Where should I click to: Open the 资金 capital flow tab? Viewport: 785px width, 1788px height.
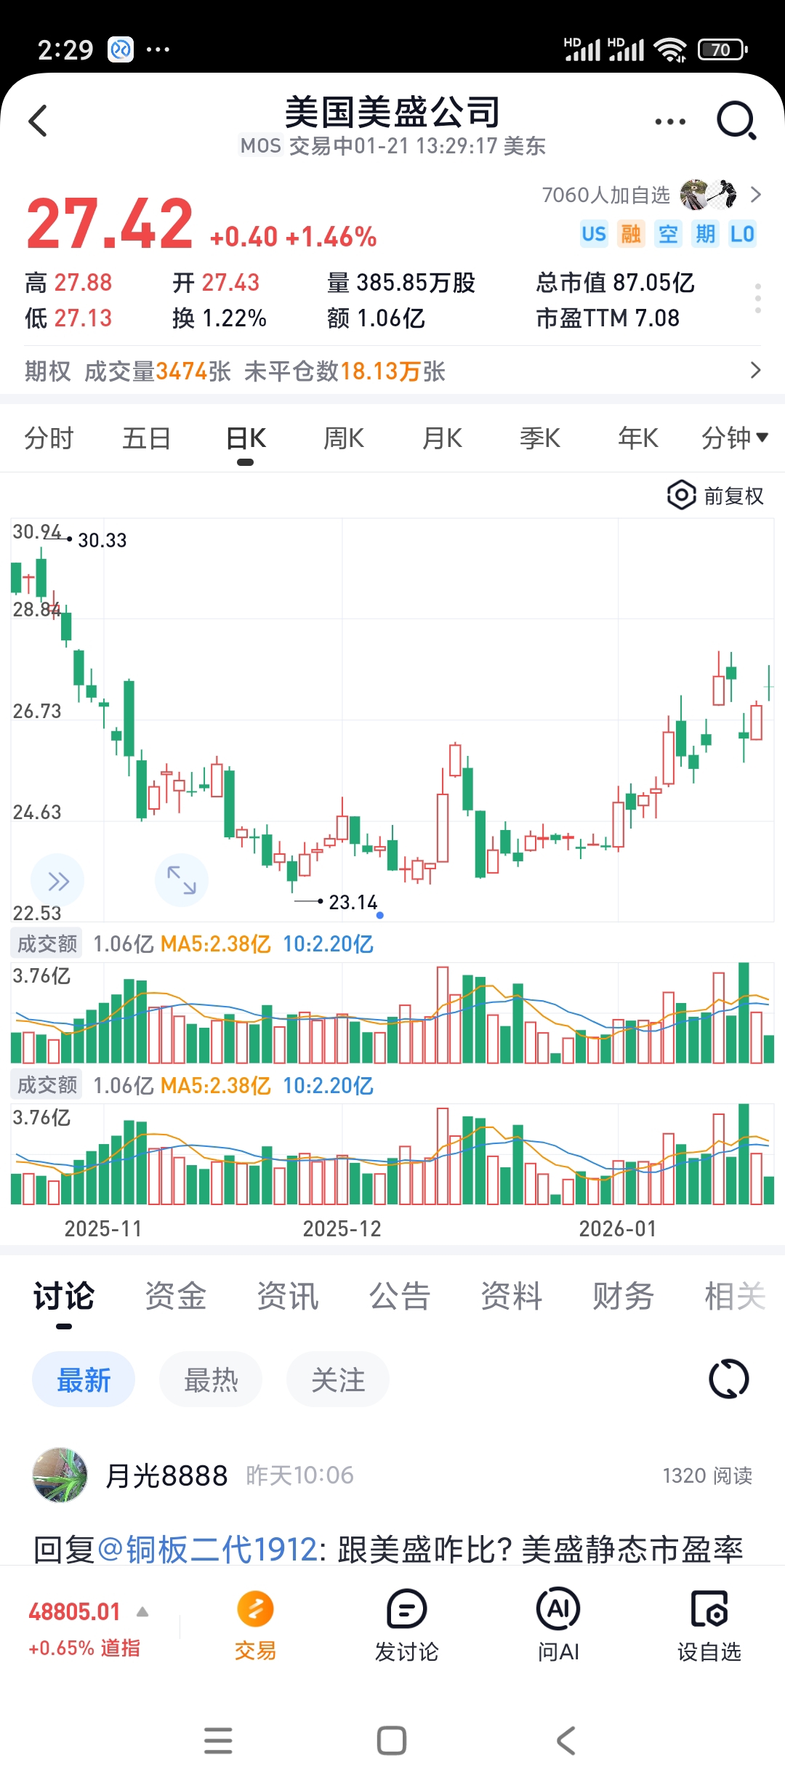tap(176, 1297)
